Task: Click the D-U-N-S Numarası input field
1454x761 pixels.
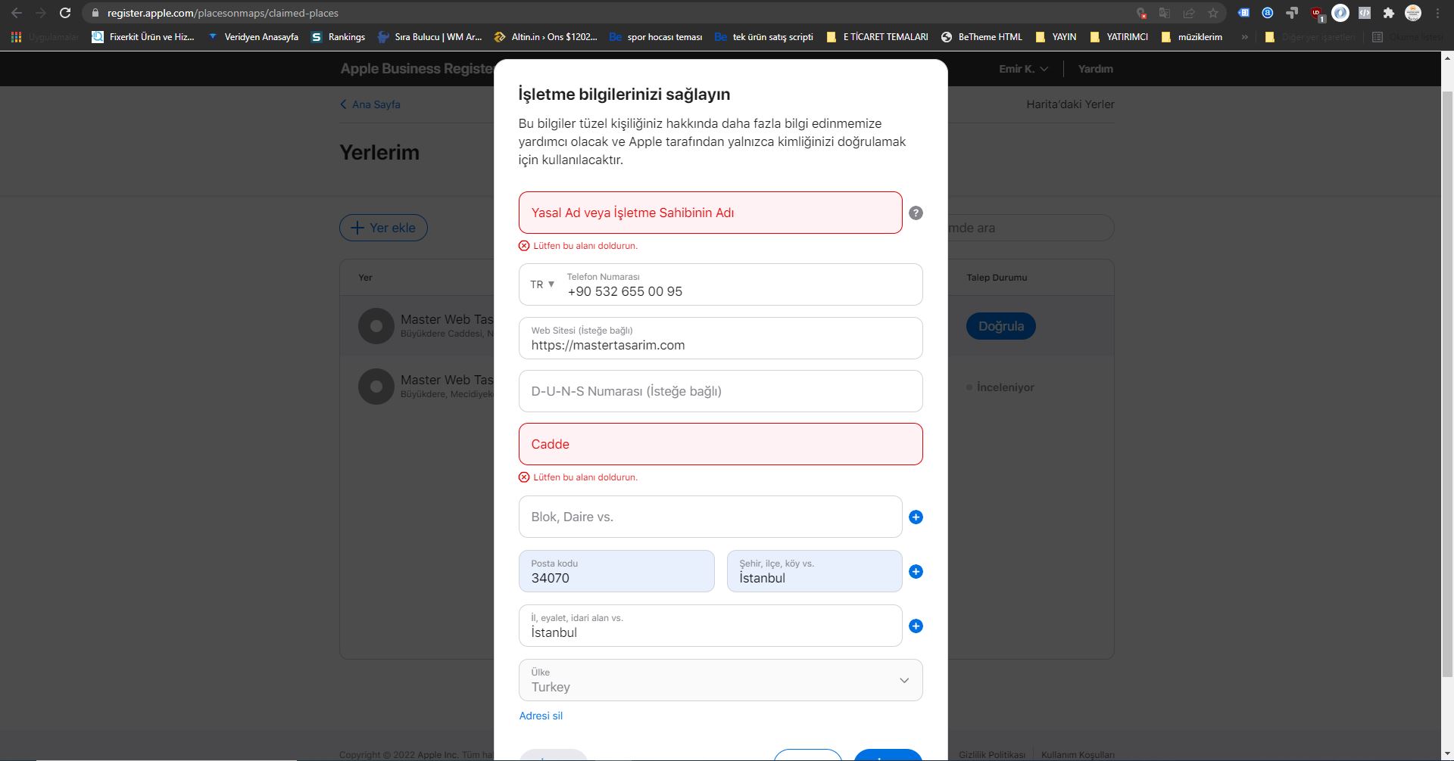Action: (720, 391)
